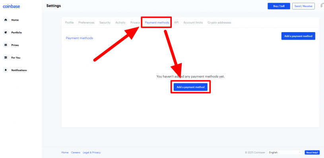Open the Crypto addresses tab
The image size is (324, 158).
pos(219,23)
